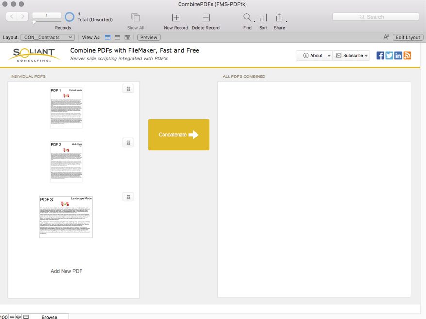
Task: Select the PDF 1 thumbnail
Action: [66, 108]
